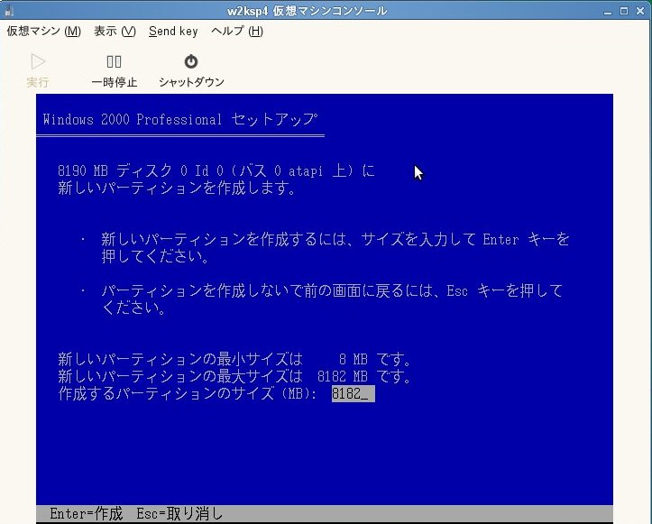Click the 一時停止 pause icon
The width and height of the screenshot is (652, 524).
tap(114, 61)
